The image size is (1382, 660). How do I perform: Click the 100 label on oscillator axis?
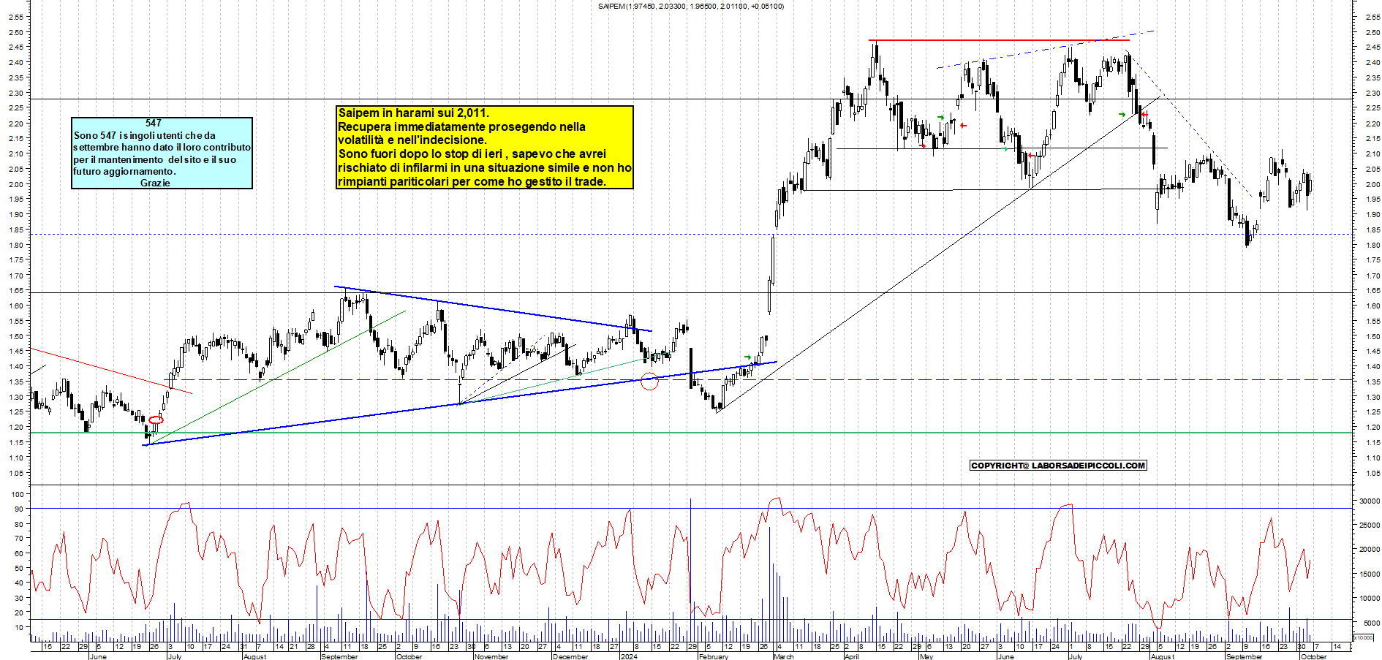tap(18, 494)
